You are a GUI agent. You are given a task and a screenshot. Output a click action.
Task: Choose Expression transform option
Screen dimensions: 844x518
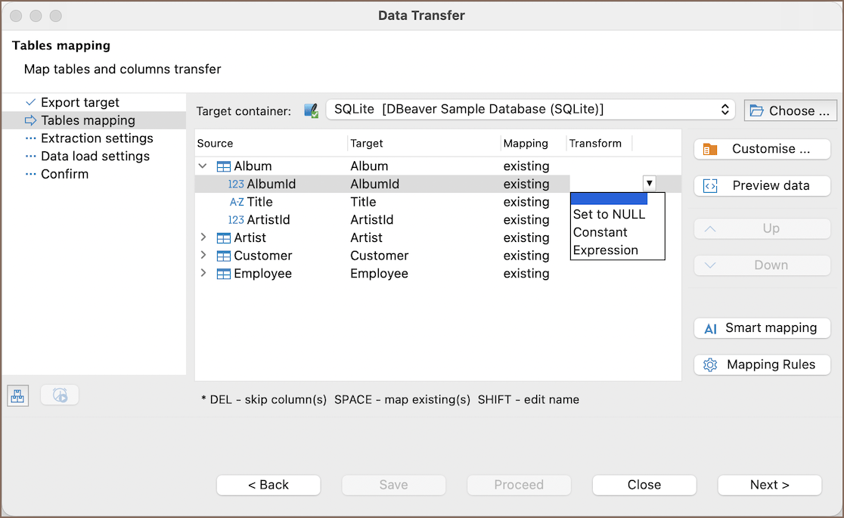pos(605,250)
